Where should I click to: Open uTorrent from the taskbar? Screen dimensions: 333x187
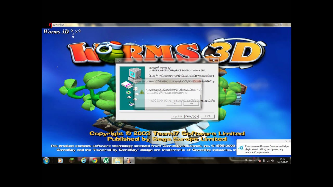[106, 161]
